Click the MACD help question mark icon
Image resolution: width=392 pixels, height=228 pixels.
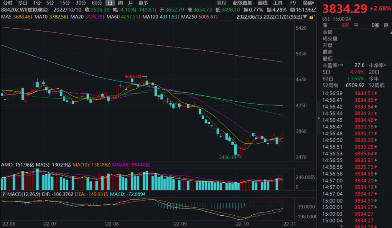[x=4, y=194]
